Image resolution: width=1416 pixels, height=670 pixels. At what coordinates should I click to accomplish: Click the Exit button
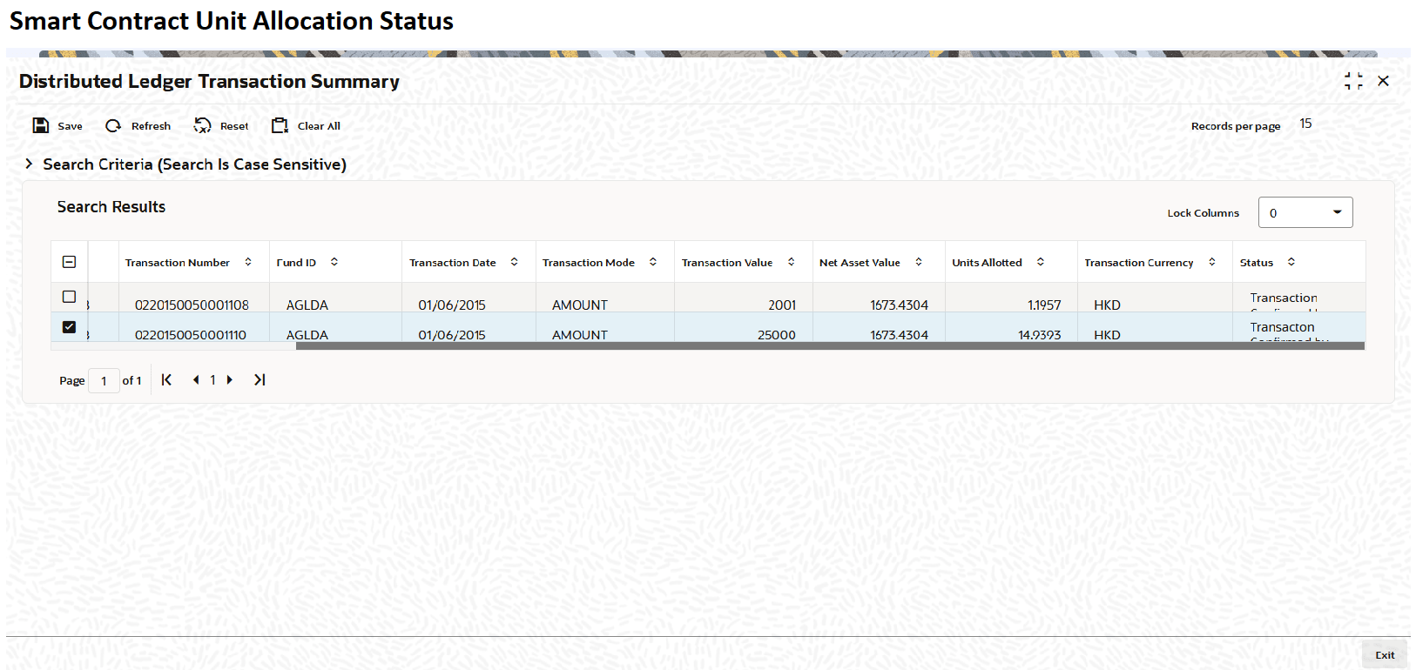(1385, 655)
